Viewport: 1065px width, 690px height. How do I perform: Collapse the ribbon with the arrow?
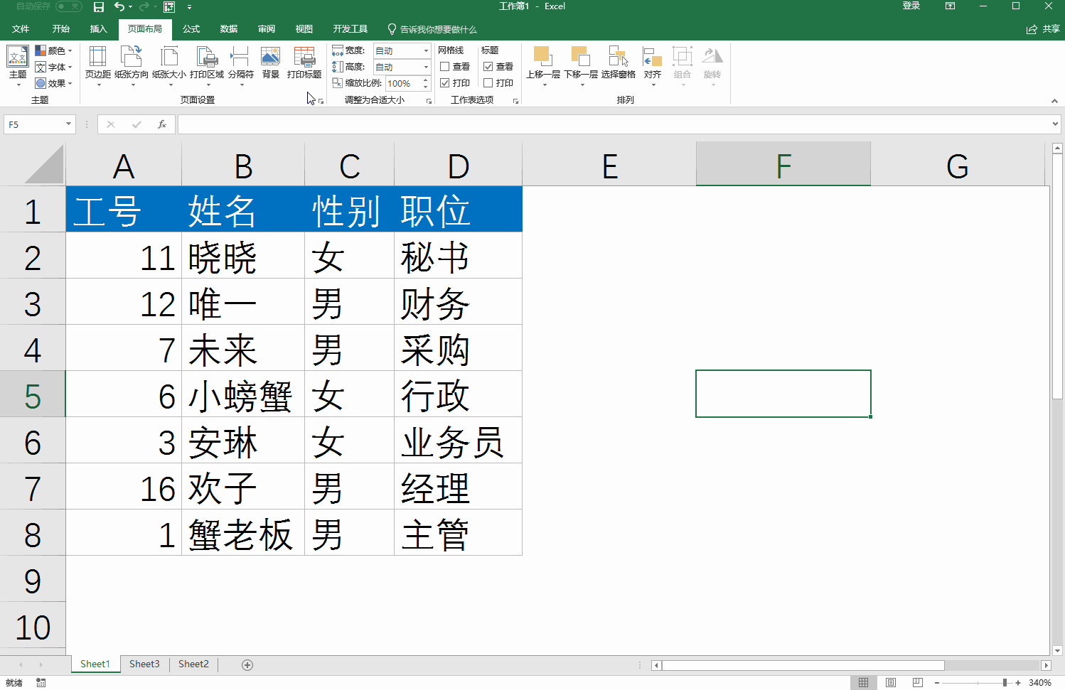pyautogui.click(x=1054, y=102)
